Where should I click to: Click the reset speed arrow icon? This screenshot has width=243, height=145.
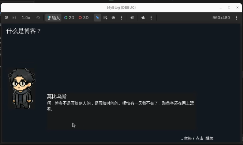click(38, 17)
